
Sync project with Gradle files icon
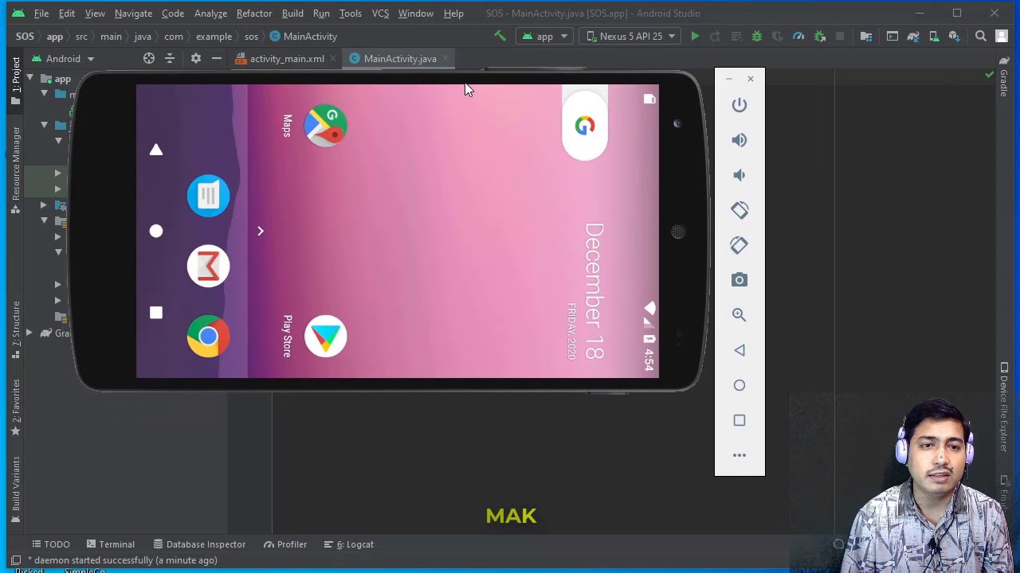point(913,36)
